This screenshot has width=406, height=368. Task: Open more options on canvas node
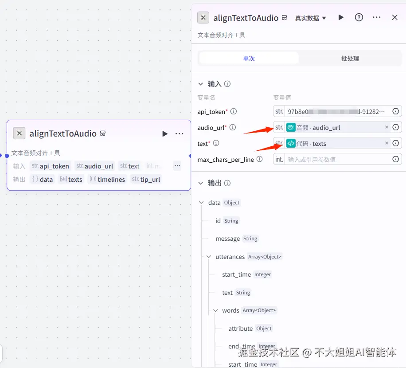tap(179, 133)
